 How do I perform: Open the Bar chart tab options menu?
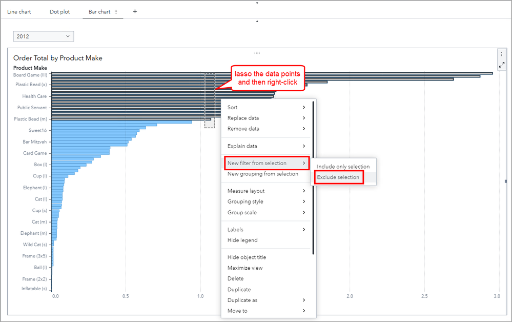point(116,11)
